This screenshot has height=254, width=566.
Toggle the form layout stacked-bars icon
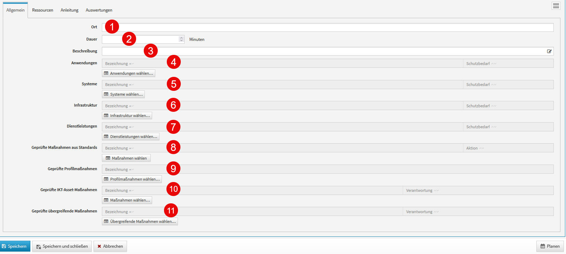click(x=556, y=6)
